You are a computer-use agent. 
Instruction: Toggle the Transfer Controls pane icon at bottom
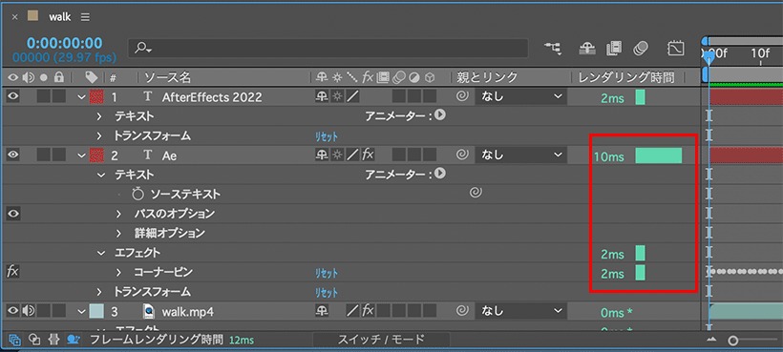[34, 340]
